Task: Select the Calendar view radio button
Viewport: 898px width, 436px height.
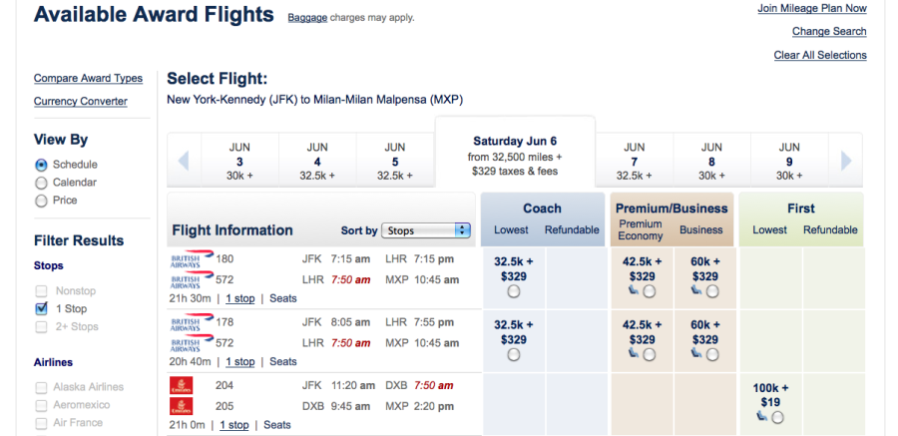Action: click(41, 183)
